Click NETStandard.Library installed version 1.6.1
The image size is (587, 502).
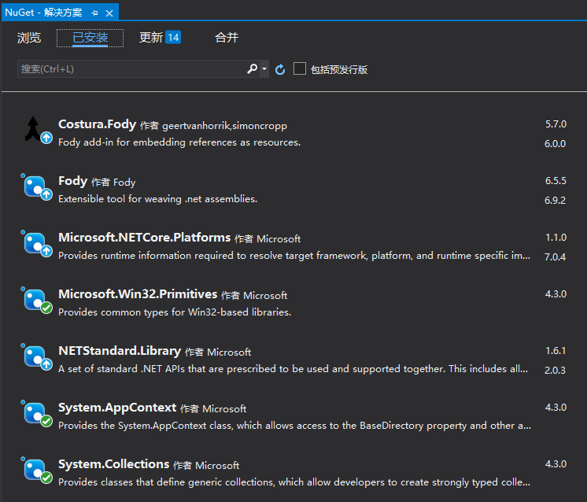(x=556, y=351)
